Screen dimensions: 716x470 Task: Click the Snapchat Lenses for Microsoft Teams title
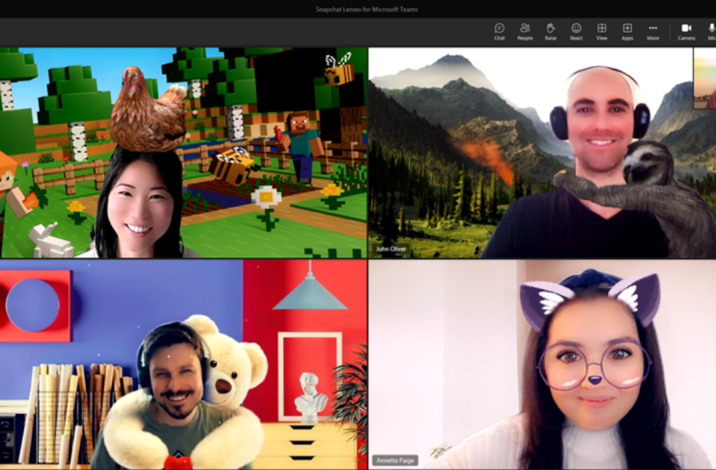pyautogui.click(x=366, y=9)
